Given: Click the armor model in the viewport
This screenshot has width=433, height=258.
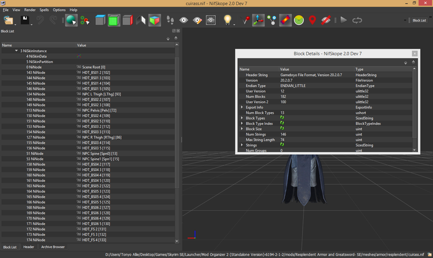Looking at the screenshot, I should coord(304,180).
